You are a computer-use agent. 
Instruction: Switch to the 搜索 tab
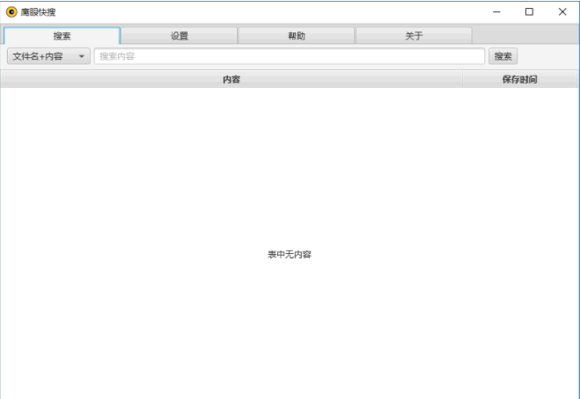(62, 36)
